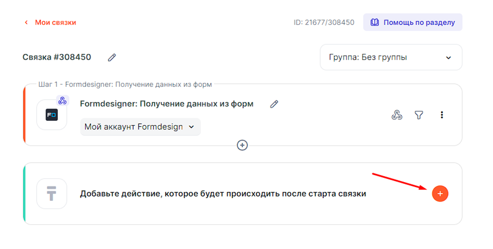493x249 pixels.
Task: Click the Связка #308450 title
Action: [57, 57]
